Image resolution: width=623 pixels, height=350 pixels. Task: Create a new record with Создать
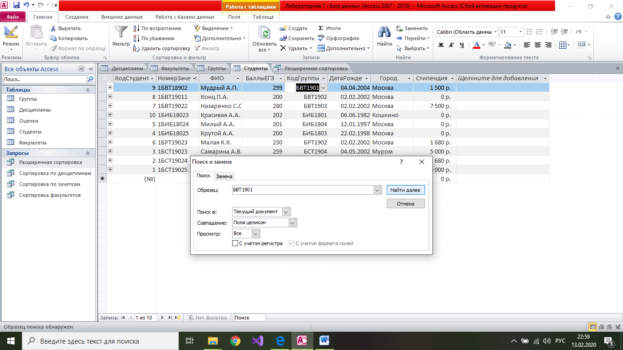pyautogui.click(x=294, y=28)
